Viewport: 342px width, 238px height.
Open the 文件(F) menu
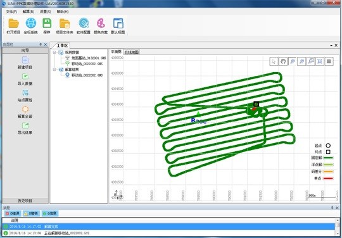[11, 11]
